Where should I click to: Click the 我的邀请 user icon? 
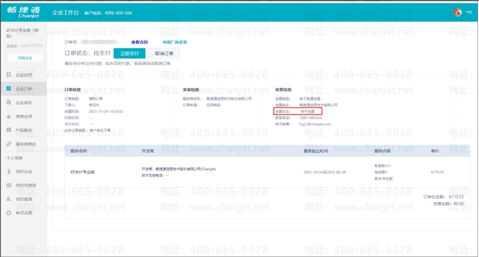pos(9,199)
